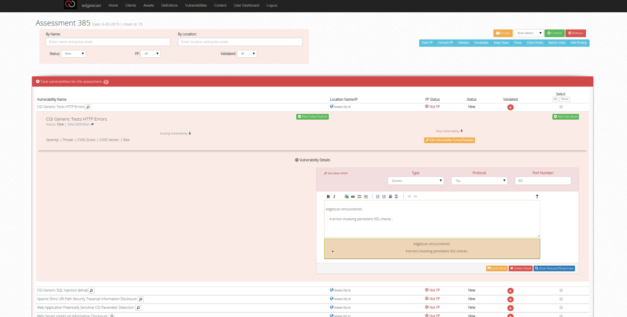Tick the checkbox for Apache Shiro URI Path row

point(561,299)
